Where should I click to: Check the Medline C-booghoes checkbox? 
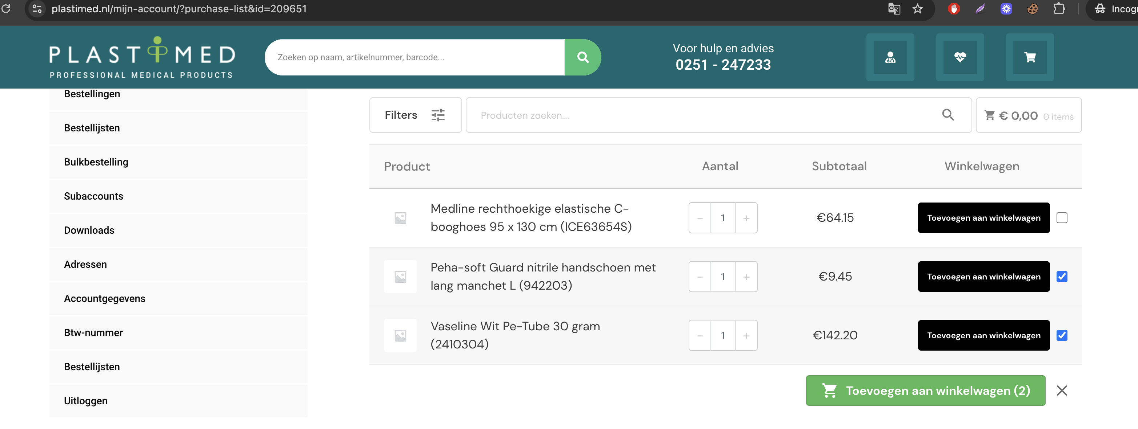[1062, 218]
